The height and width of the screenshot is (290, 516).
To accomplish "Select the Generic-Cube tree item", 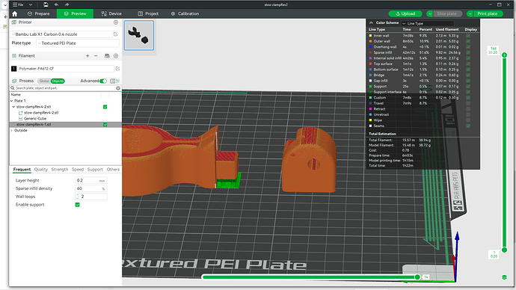I will (35, 119).
